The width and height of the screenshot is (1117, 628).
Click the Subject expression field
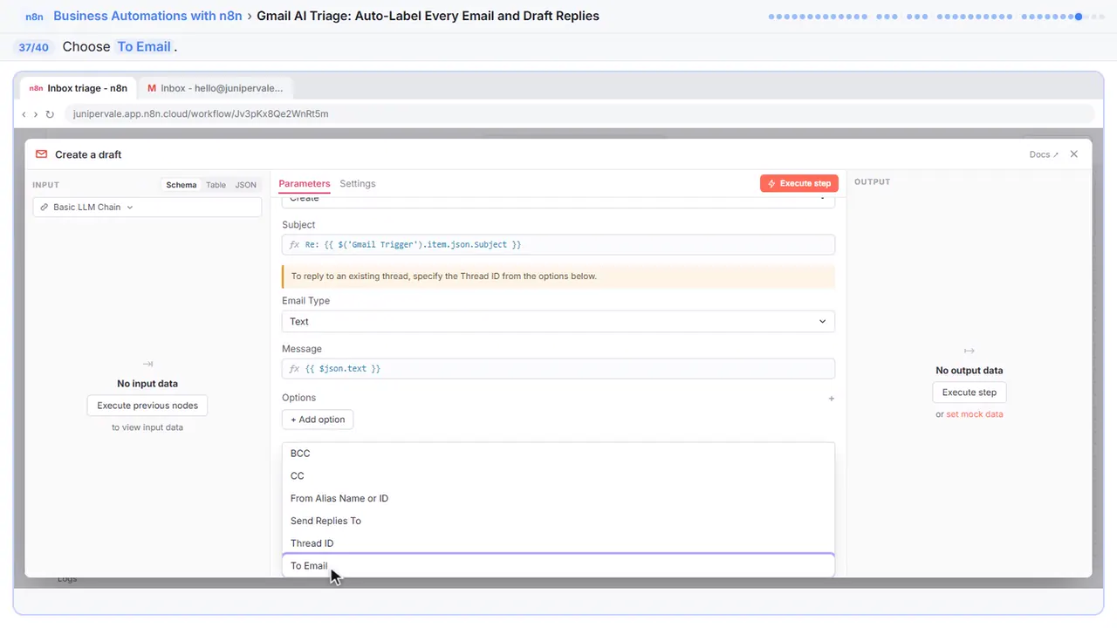558,245
